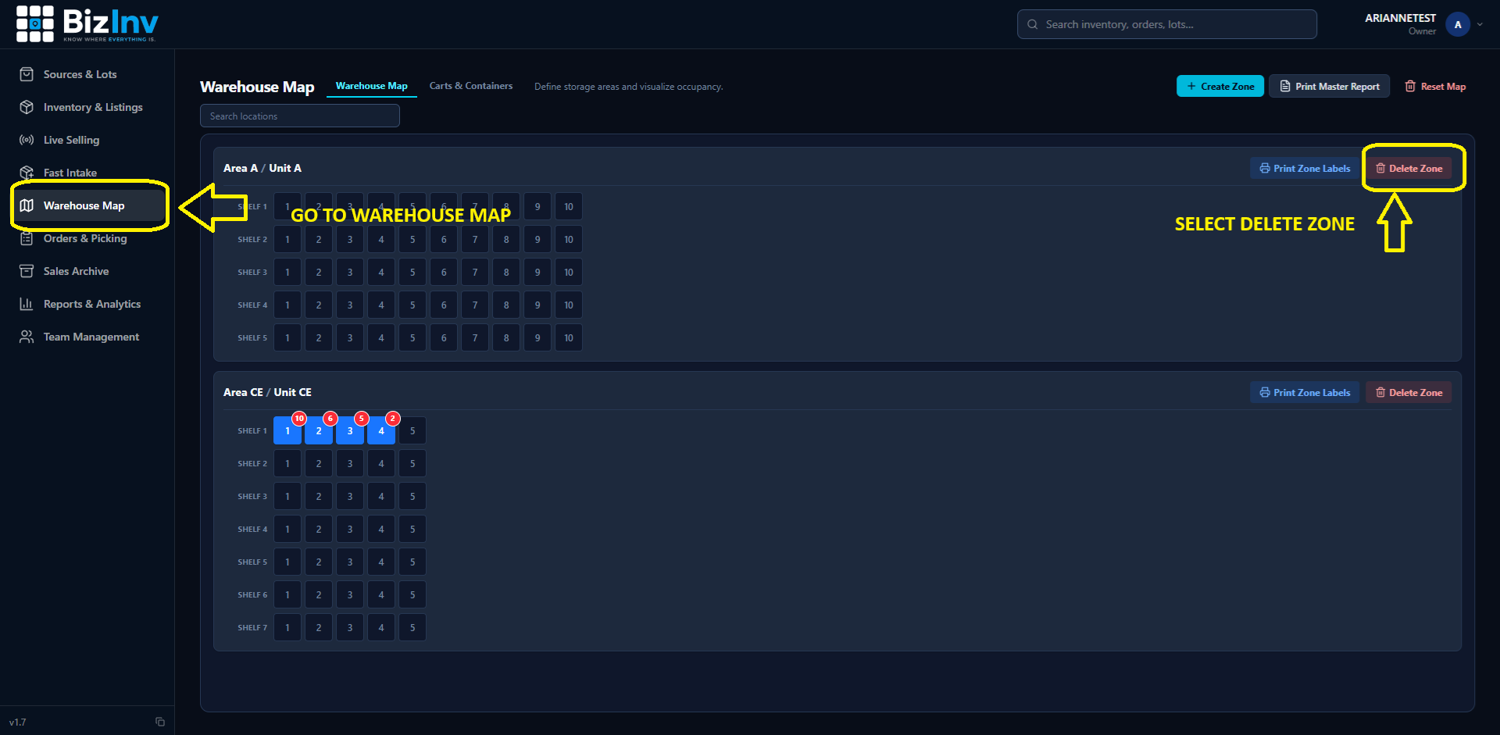Select Area A shelf 5 bin 1
1500x735 pixels.
287,337
